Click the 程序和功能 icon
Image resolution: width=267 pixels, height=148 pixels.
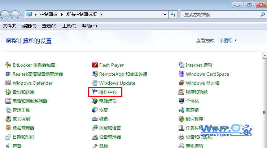click(x=181, y=92)
